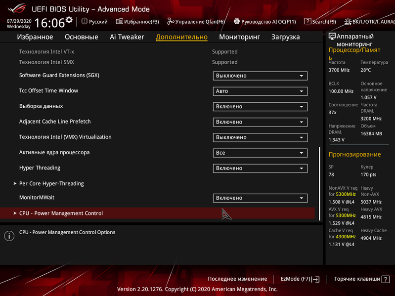Click the AURA light bulb icon

coord(348,22)
